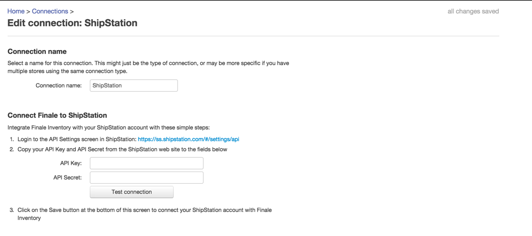Click into the Connection name text field
This screenshot has height=236, width=532.
(134, 86)
